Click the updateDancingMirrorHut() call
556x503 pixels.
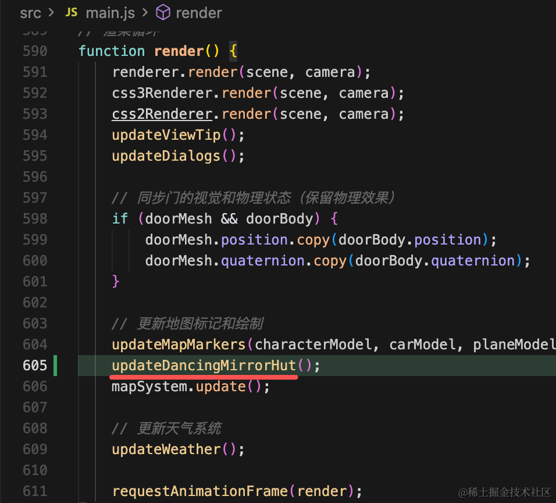point(216,365)
